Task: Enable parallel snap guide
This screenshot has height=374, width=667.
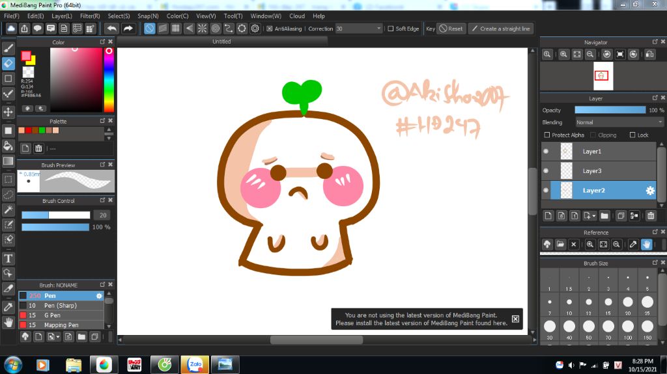Action: [162, 29]
